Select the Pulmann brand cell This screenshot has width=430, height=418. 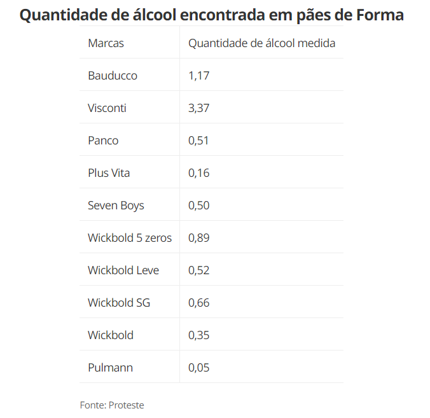click(x=110, y=368)
